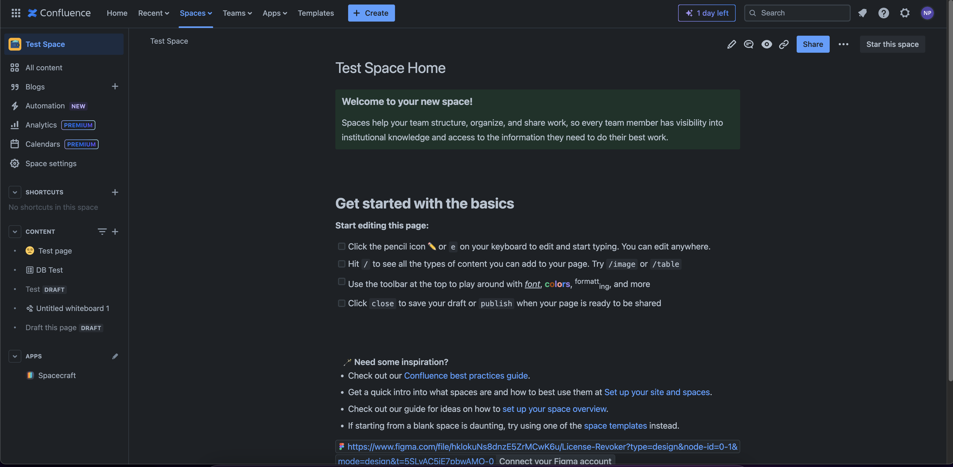Check the 'Click the pencil icon' checkbox

click(341, 246)
